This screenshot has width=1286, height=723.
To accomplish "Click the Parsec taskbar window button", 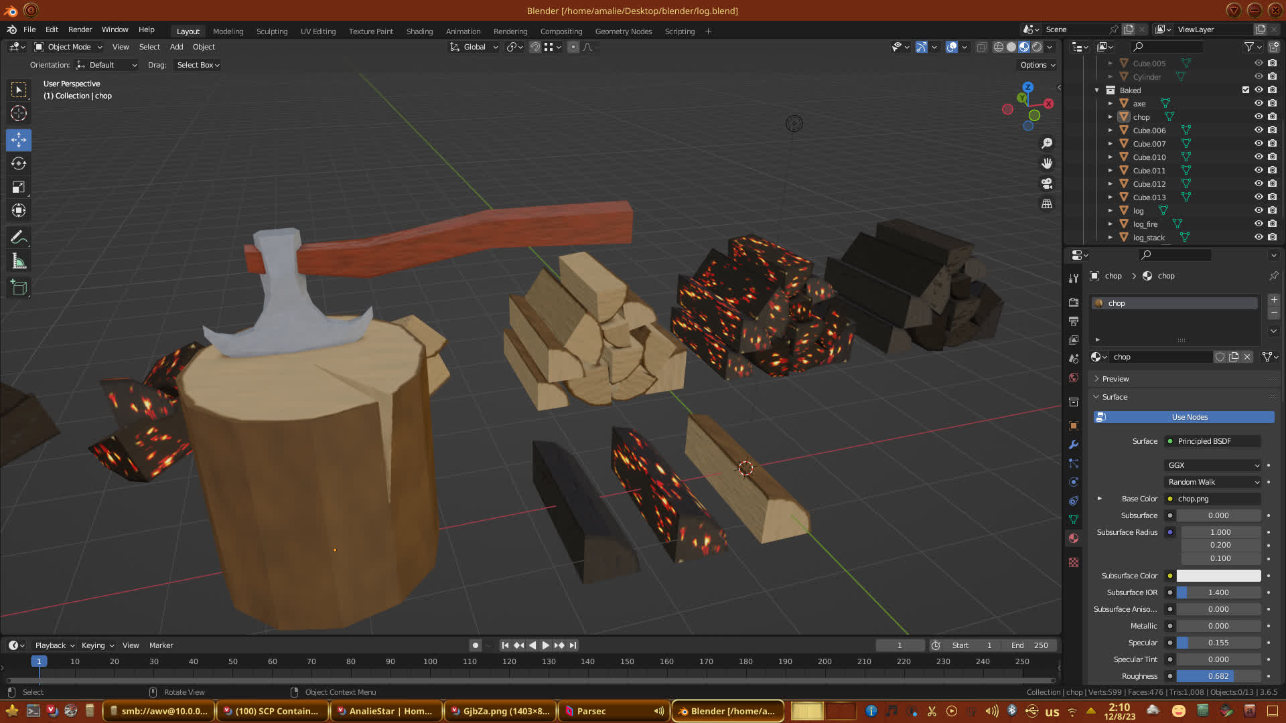I will [591, 711].
